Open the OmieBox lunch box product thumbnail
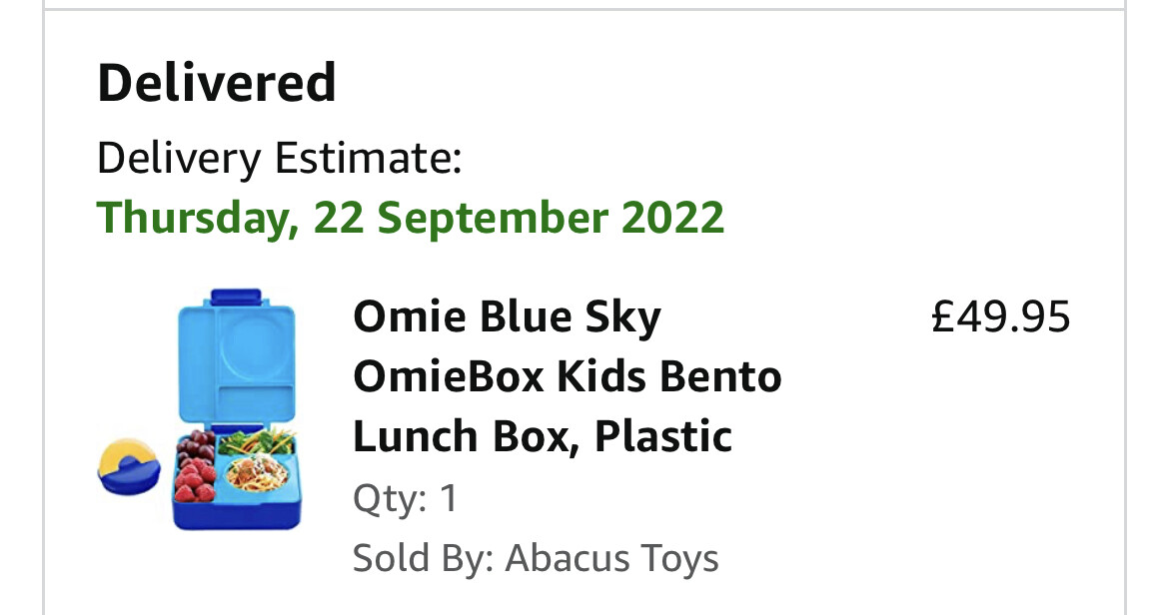The height and width of the screenshot is (615, 1169). coord(200,409)
